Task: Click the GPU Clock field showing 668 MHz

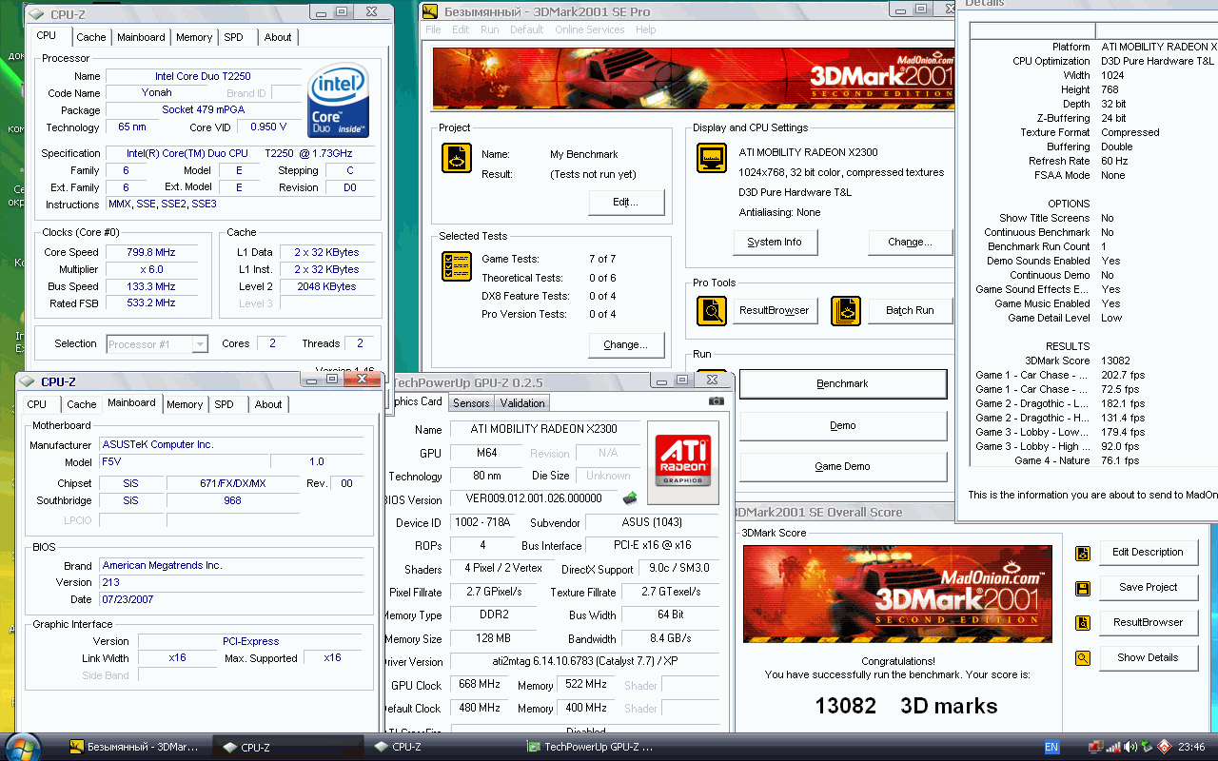Action: (481, 685)
